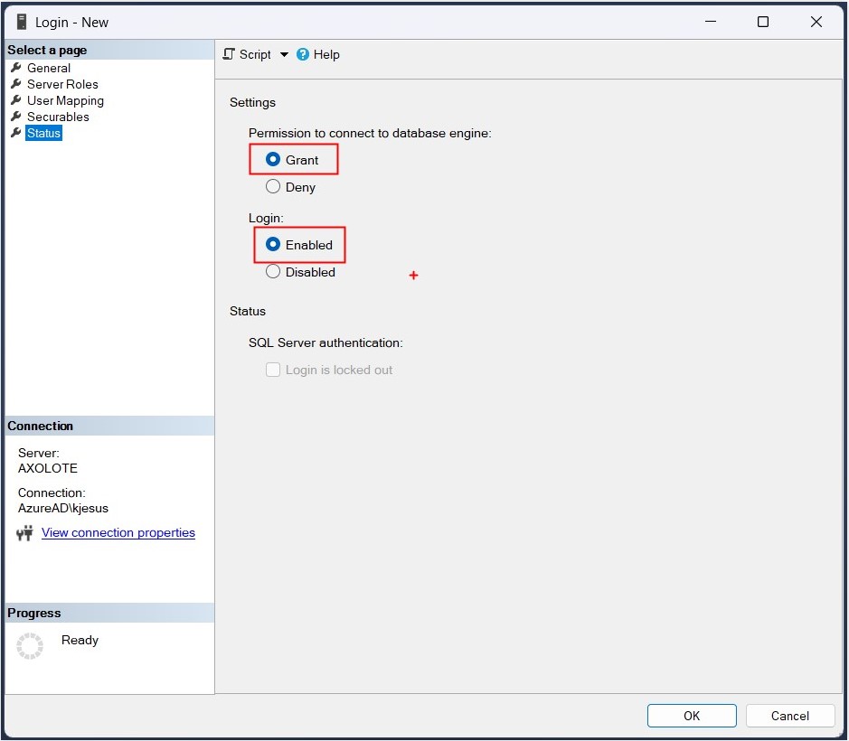Click the Help toolbar button
Image resolution: width=849 pixels, height=741 pixels.
[318, 54]
